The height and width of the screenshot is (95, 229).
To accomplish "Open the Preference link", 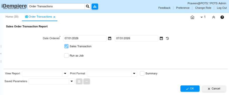I will tap(183, 8).
